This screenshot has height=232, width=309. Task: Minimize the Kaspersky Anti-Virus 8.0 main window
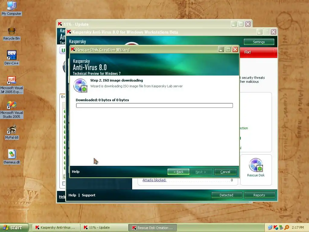pos(259,32)
